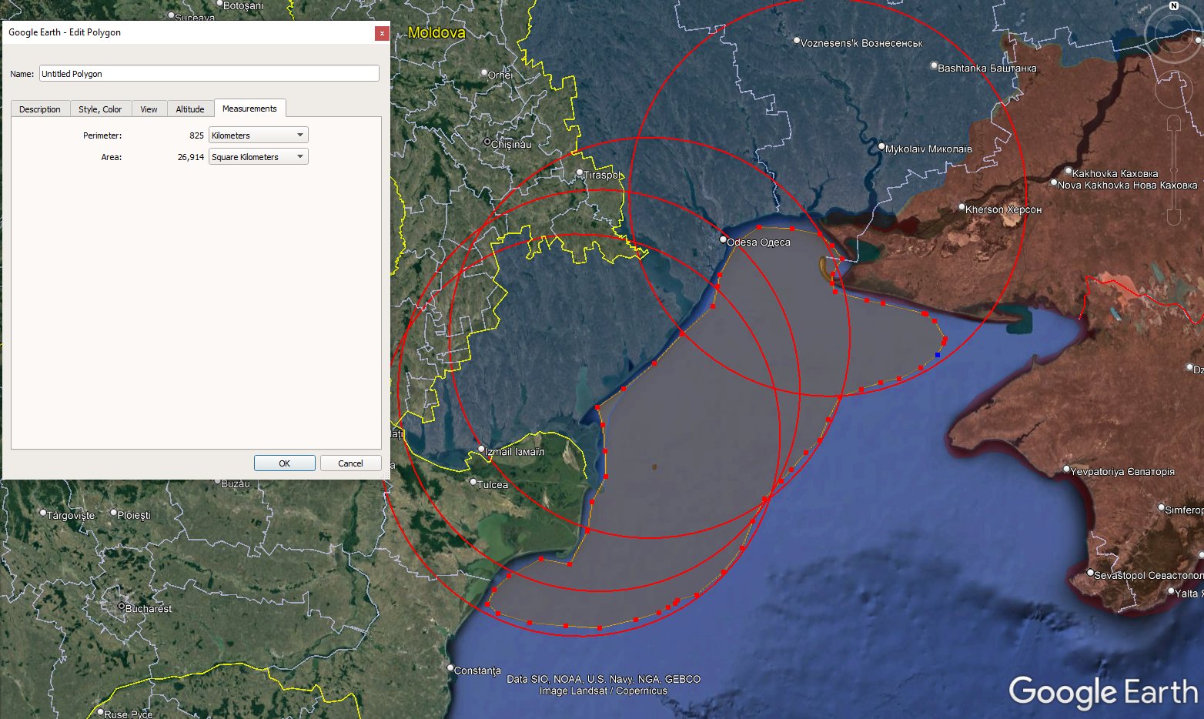Click the perimeter value 825
The height and width of the screenshot is (719, 1204).
point(196,135)
